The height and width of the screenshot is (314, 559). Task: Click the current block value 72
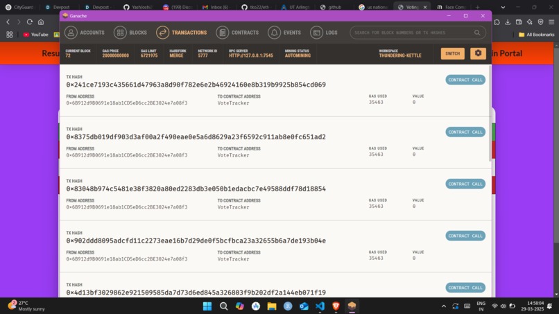[x=68, y=55]
